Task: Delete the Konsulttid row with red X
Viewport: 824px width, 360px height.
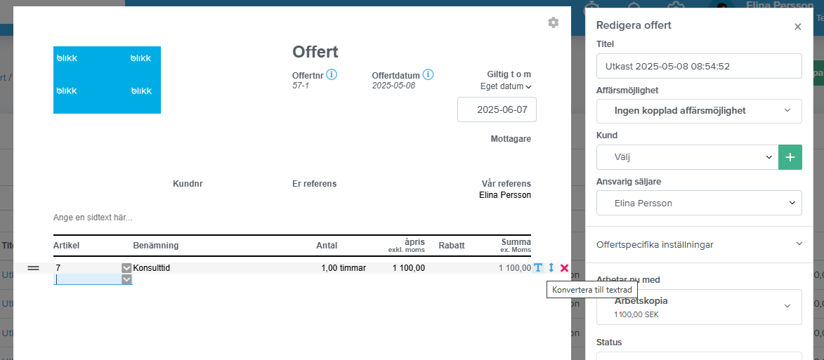Action: pos(564,267)
